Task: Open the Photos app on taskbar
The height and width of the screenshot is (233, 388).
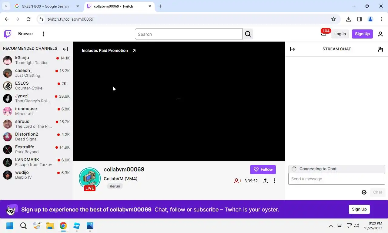Action: 90,226
